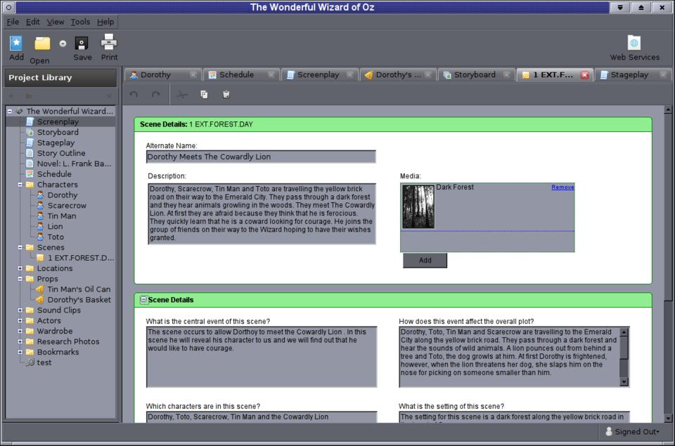Click the Add media button
This screenshot has height=446, width=675.
pyautogui.click(x=425, y=261)
